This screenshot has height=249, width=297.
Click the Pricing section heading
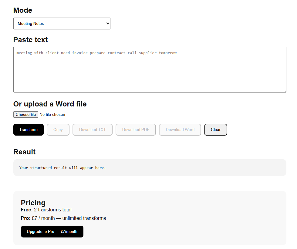(33, 203)
